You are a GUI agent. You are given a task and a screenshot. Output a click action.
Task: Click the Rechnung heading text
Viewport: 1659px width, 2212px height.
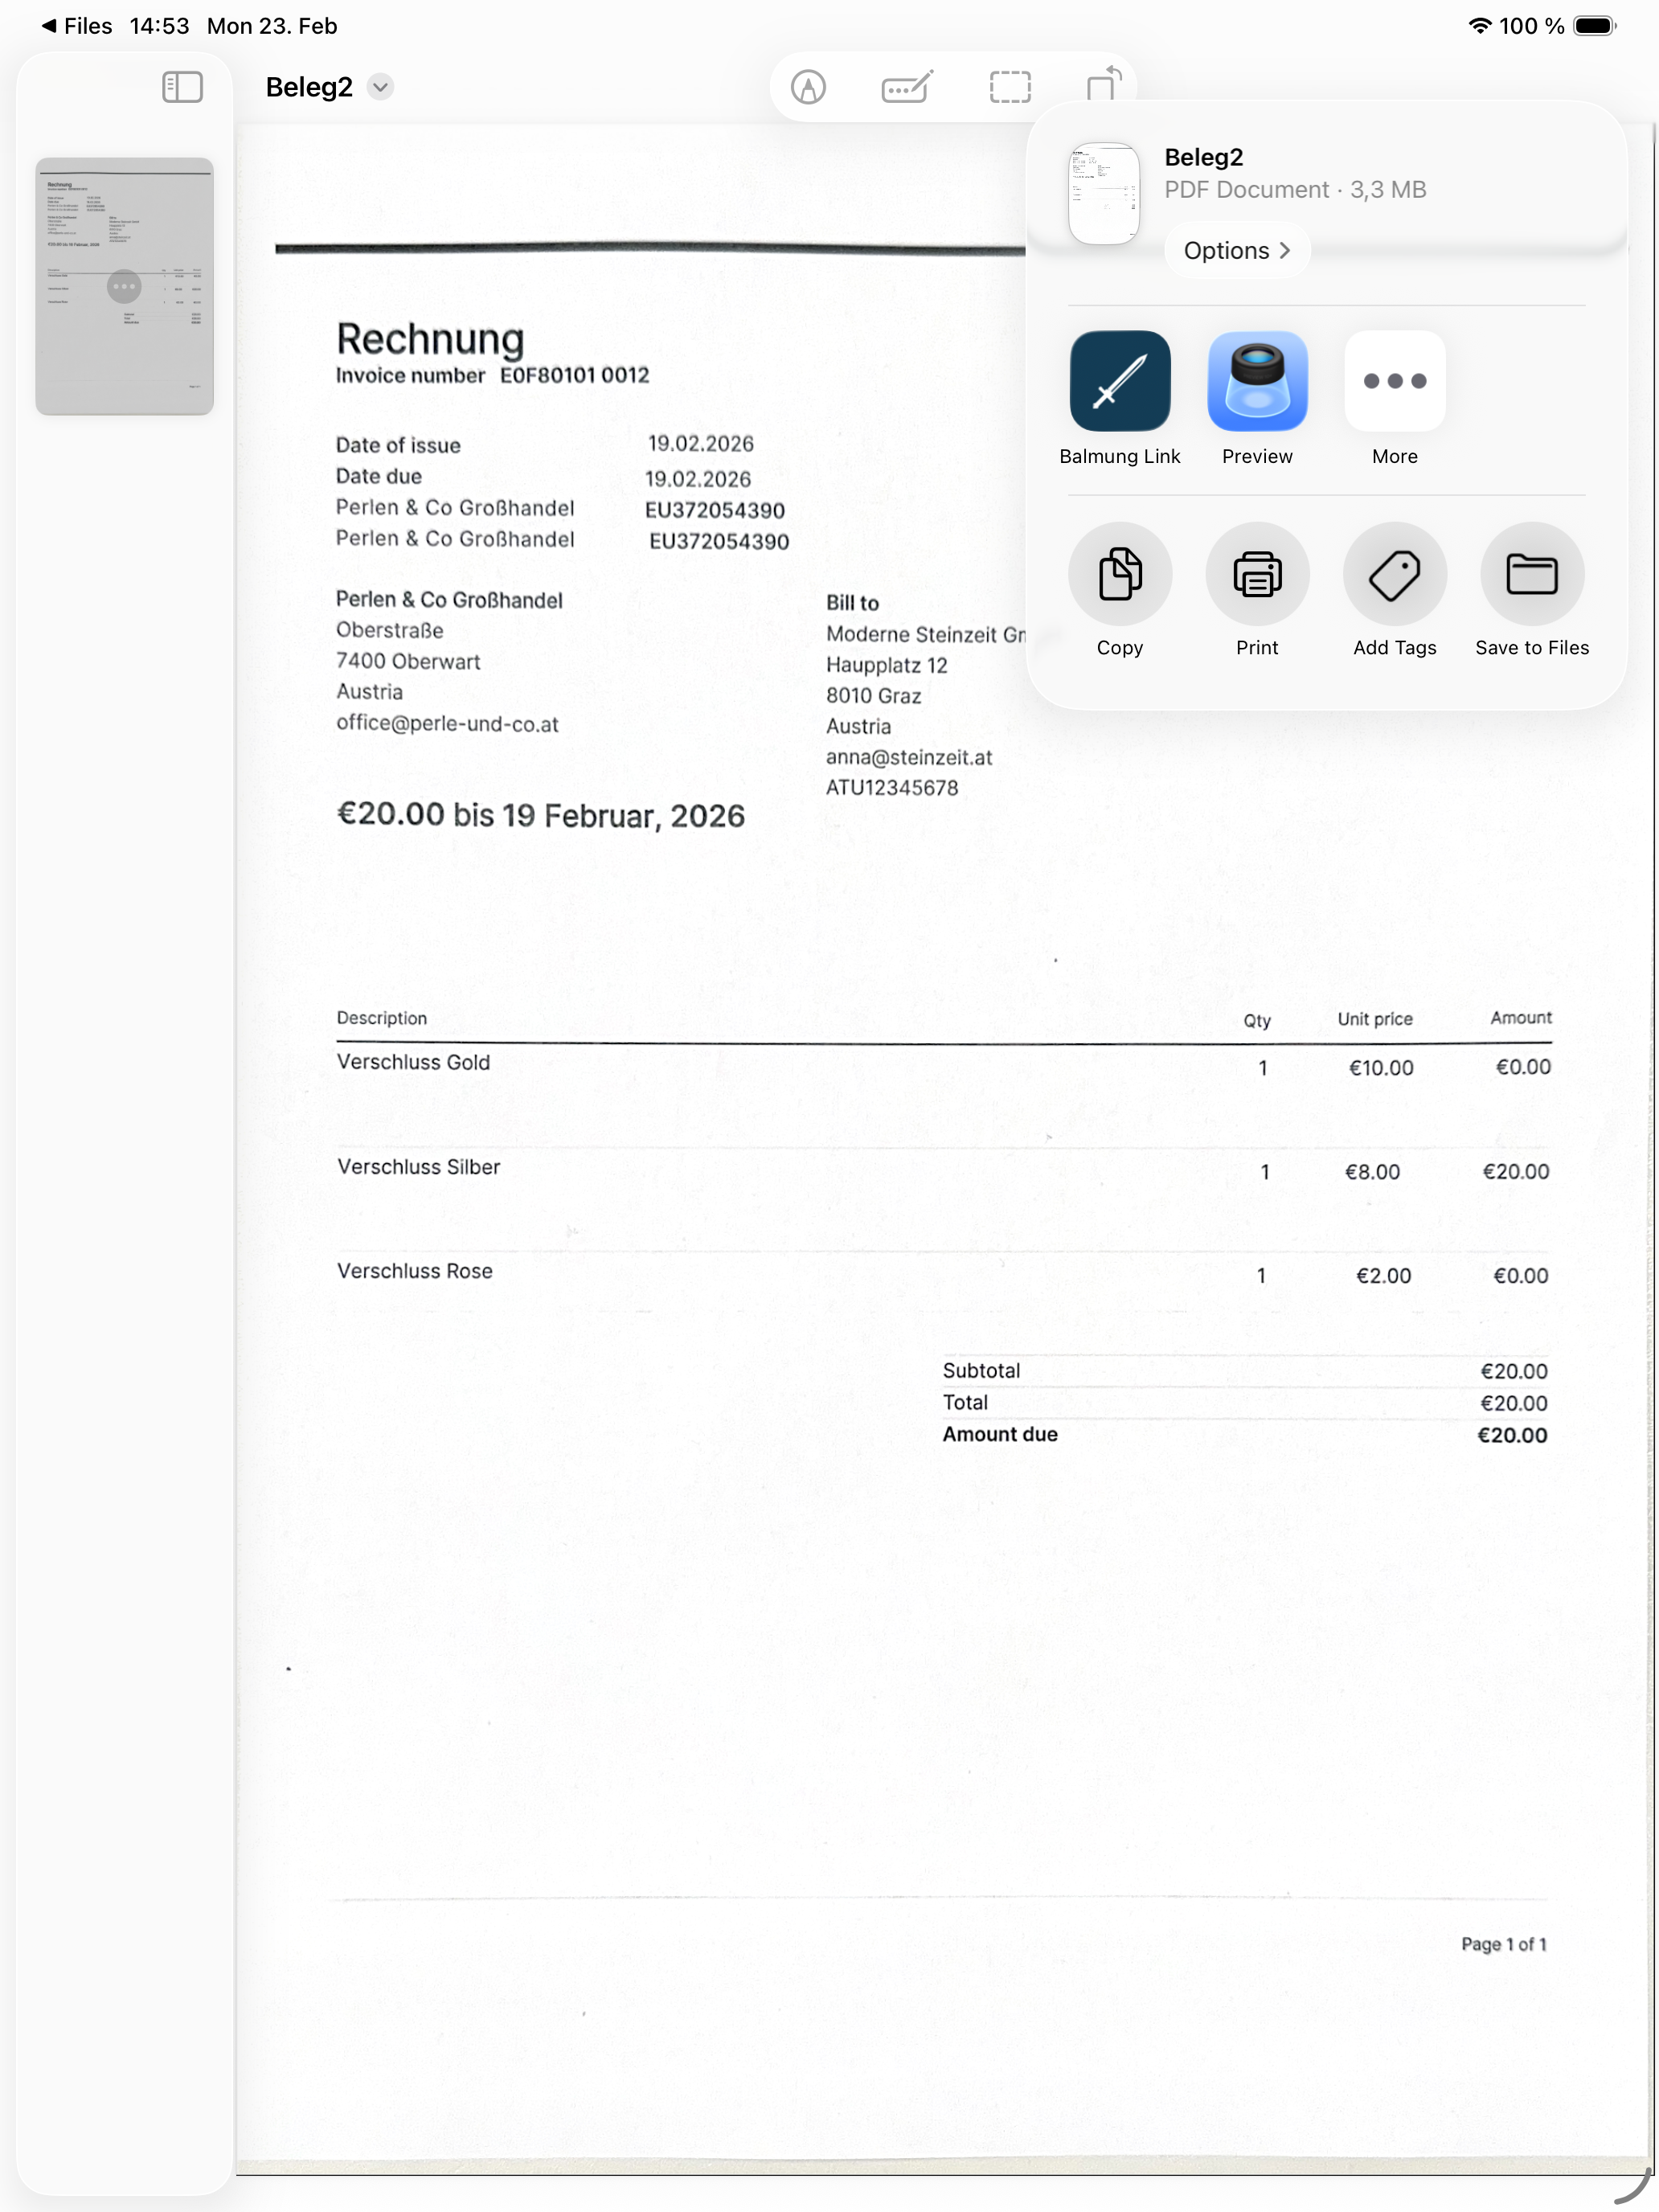point(430,339)
